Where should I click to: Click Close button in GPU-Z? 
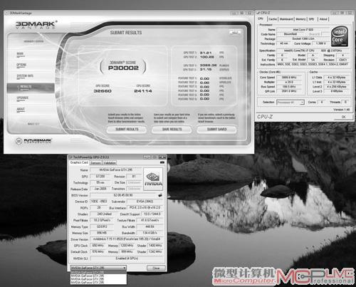click(x=156, y=268)
